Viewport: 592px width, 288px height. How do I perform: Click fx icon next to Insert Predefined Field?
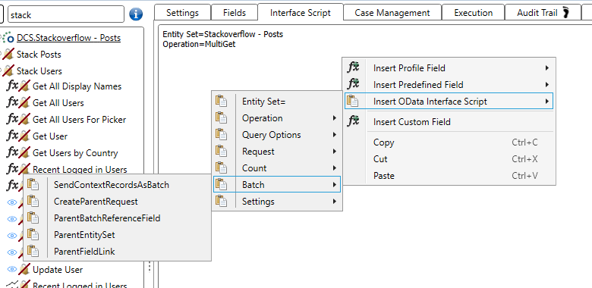[x=354, y=84]
